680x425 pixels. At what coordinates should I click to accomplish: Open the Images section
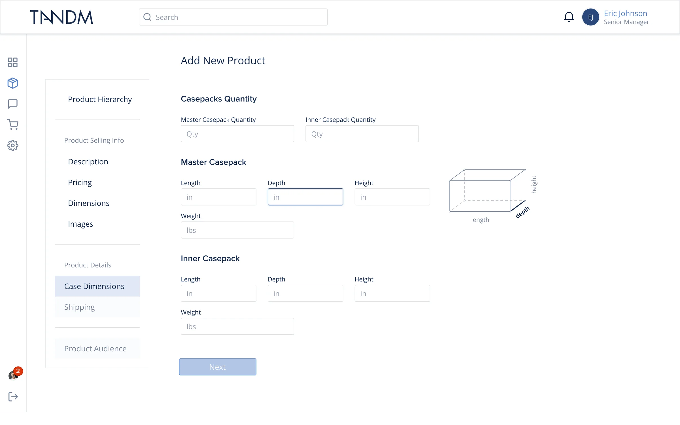point(80,224)
